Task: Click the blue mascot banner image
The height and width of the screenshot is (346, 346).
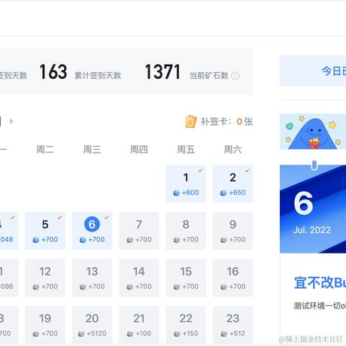Action: point(313,132)
